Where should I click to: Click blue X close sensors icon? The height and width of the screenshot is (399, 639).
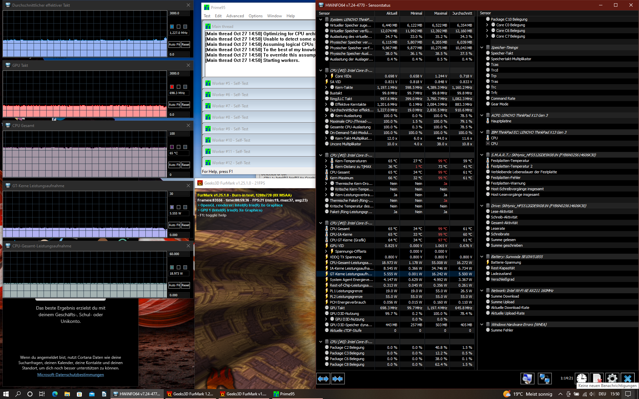627,378
